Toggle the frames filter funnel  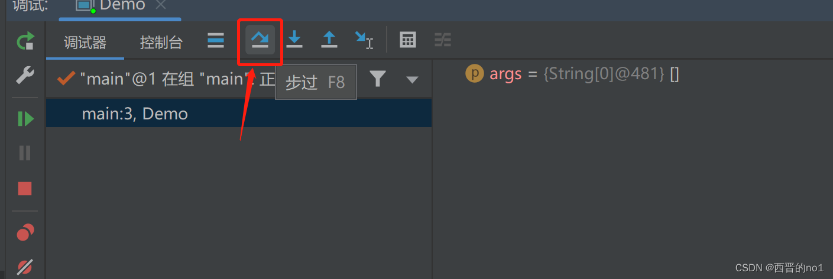(378, 79)
